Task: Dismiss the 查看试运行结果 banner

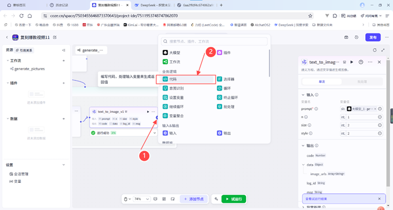Action: pos(379,199)
